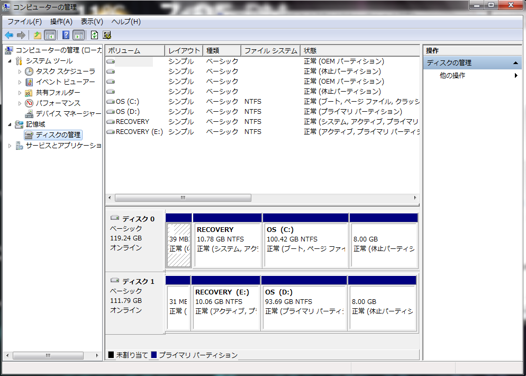Open the ファイル(F) menu
The image size is (526, 376).
[24, 22]
